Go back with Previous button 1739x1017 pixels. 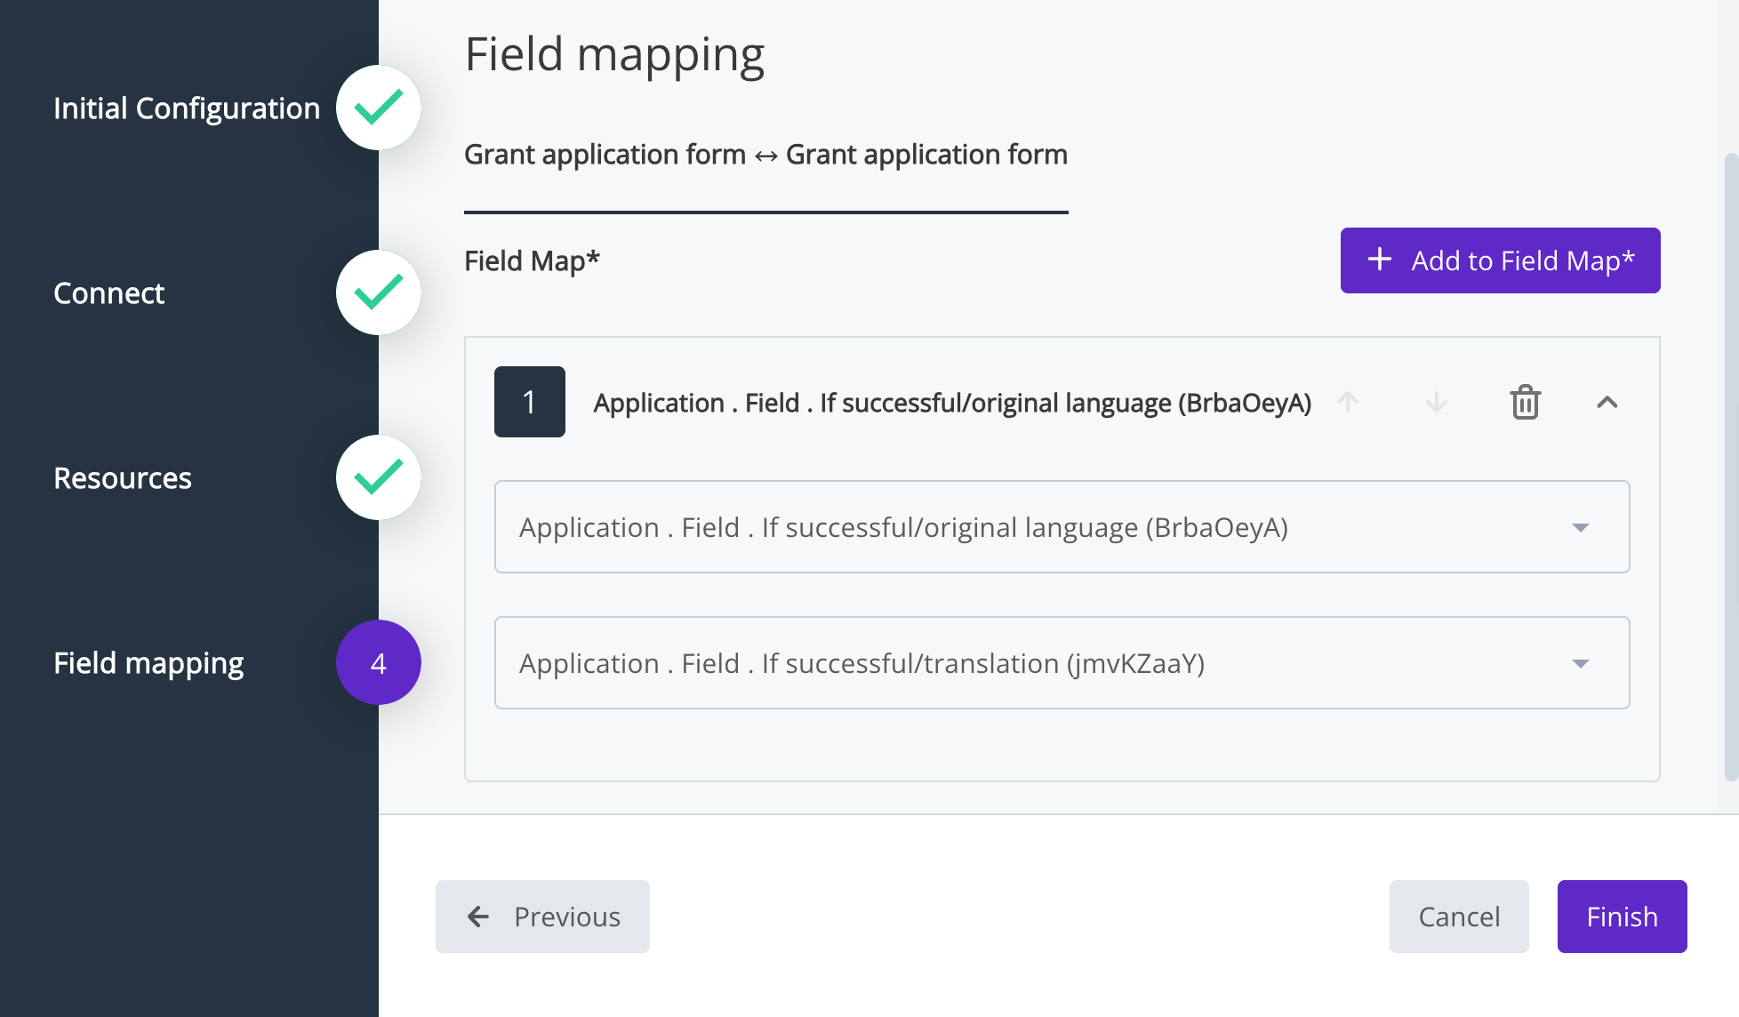coord(542,917)
